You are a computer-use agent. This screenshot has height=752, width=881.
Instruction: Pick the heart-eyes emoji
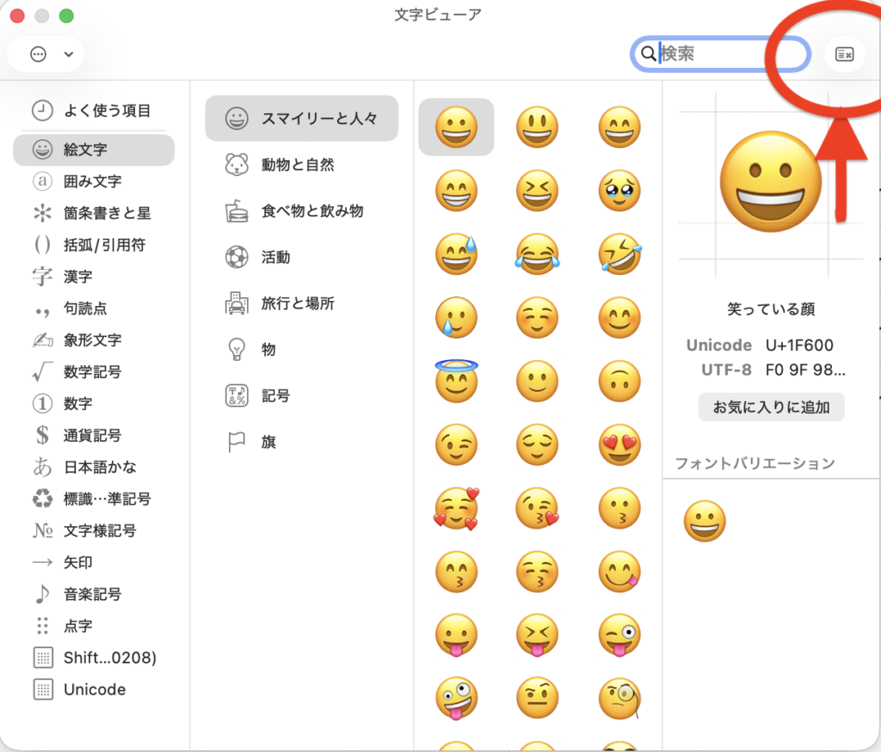click(619, 445)
